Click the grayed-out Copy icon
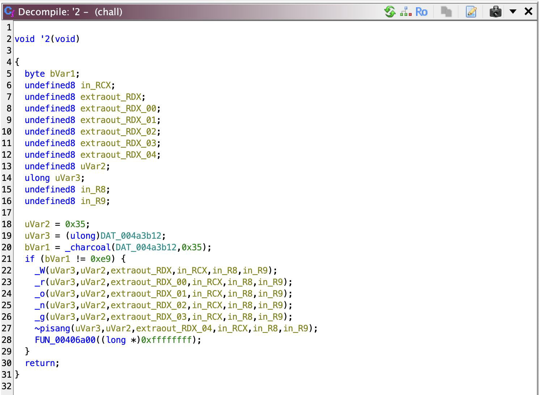 [x=446, y=12]
